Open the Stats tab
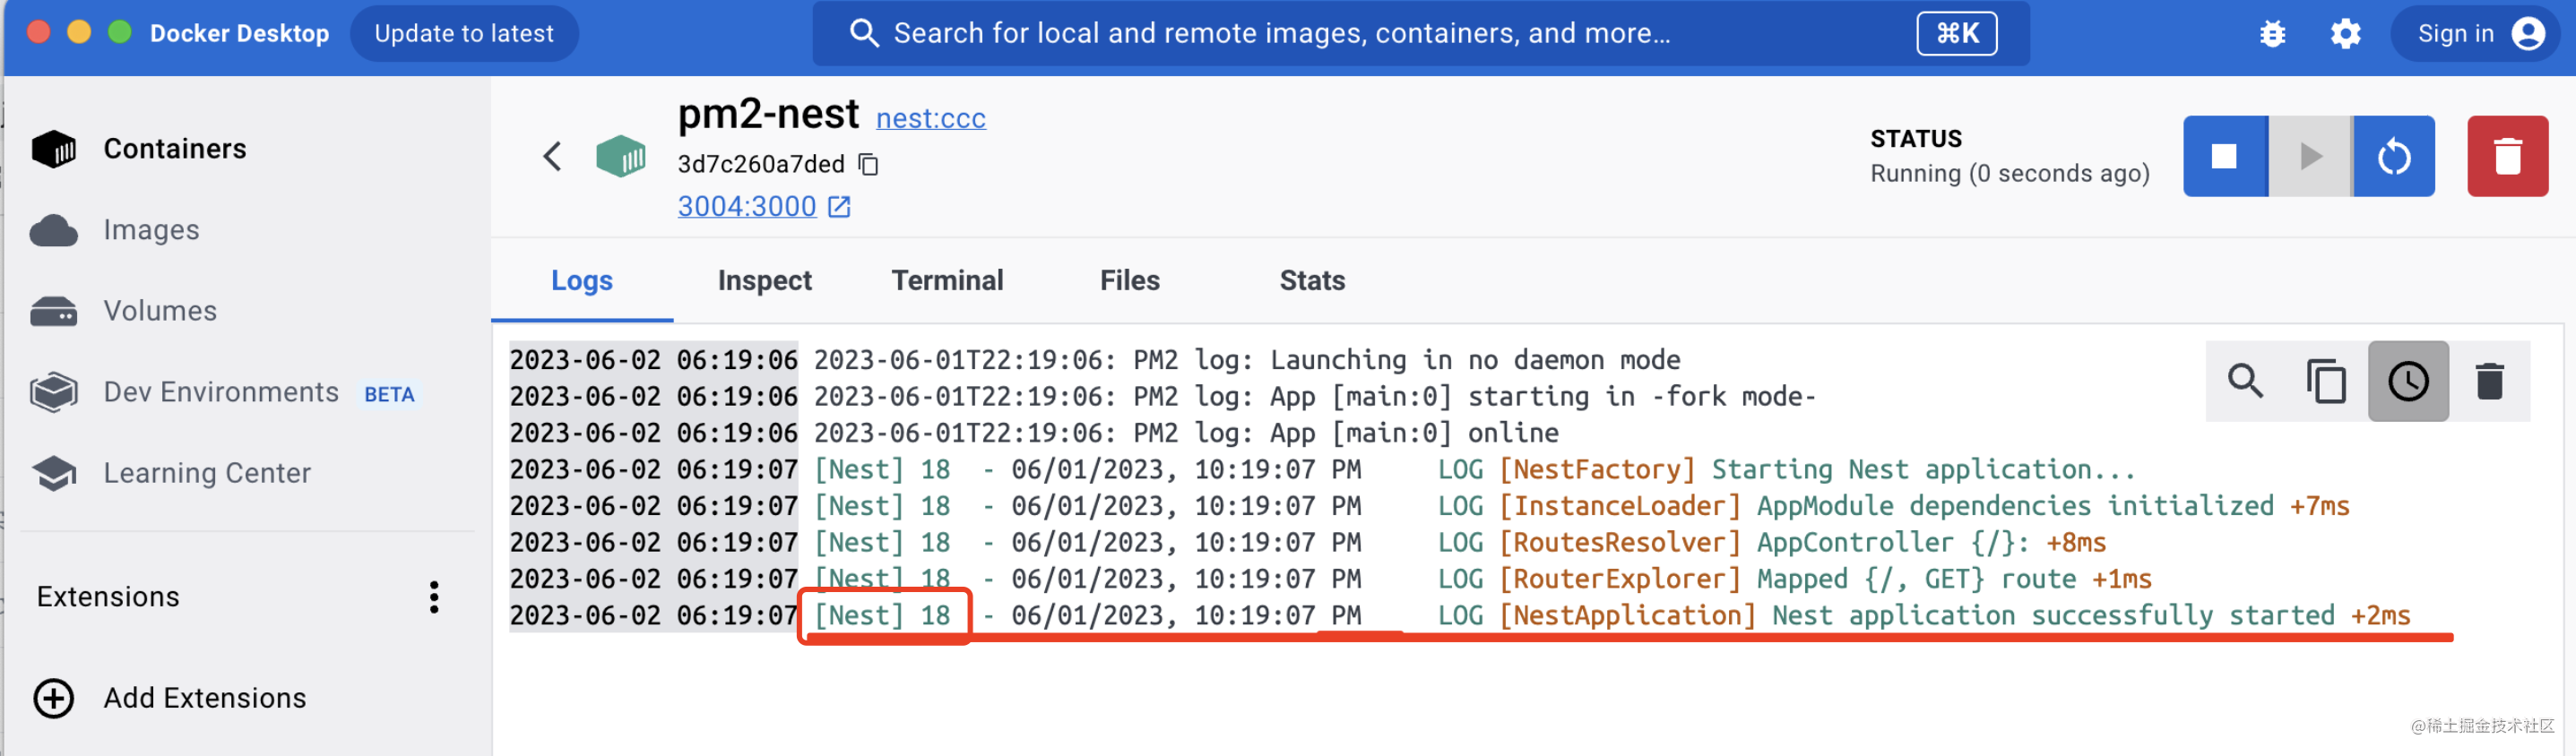The height and width of the screenshot is (756, 2576). click(x=1311, y=281)
